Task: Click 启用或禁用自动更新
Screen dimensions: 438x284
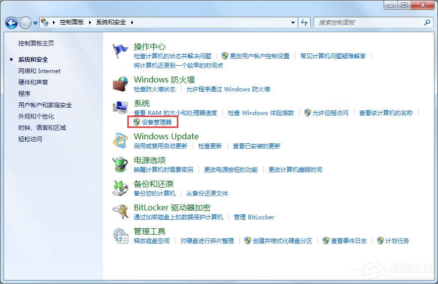Action: [x=161, y=146]
